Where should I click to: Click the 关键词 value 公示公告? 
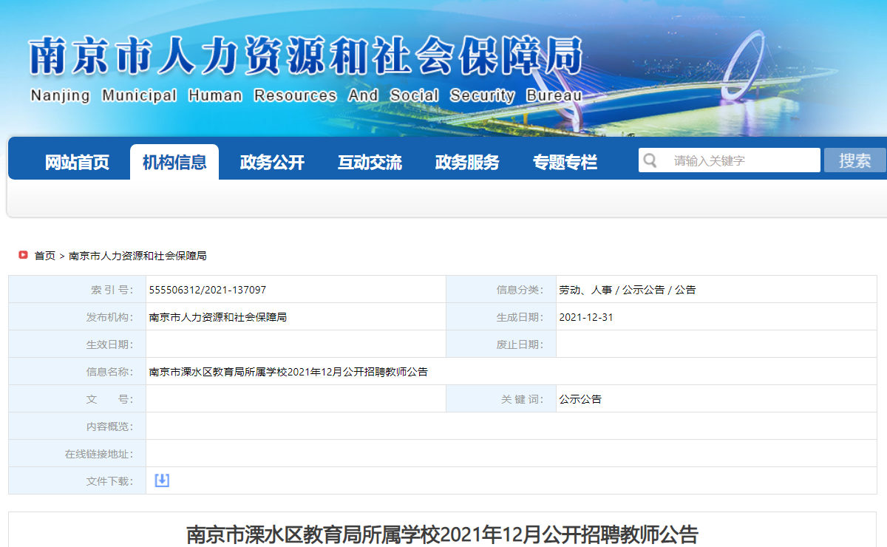[x=580, y=399]
